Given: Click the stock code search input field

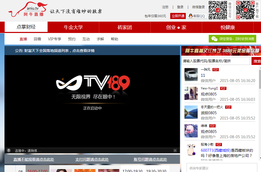Looking at the screenshot, I should click(x=216, y=61).
